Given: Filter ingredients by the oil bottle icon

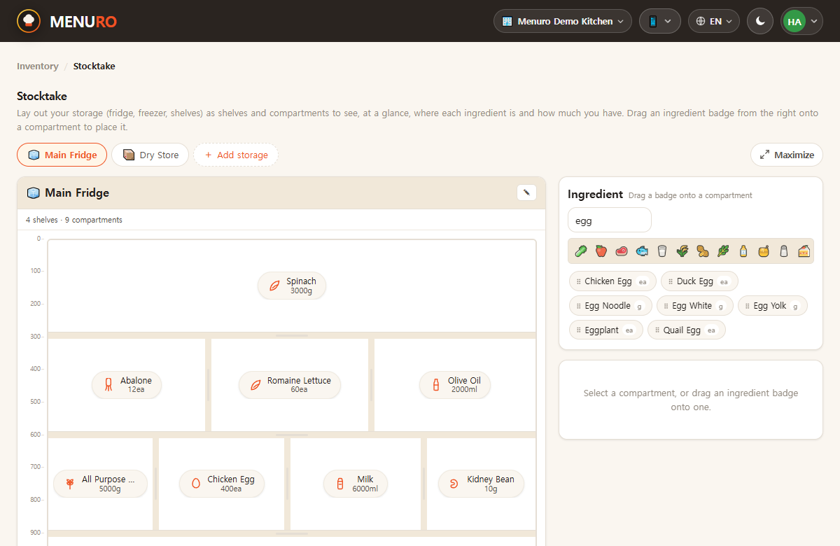Looking at the screenshot, I should (743, 251).
